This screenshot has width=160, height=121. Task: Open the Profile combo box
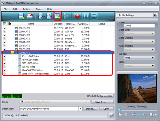(x=55, y=102)
